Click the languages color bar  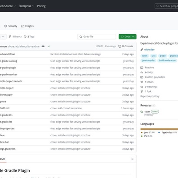(x=159, y=129)
